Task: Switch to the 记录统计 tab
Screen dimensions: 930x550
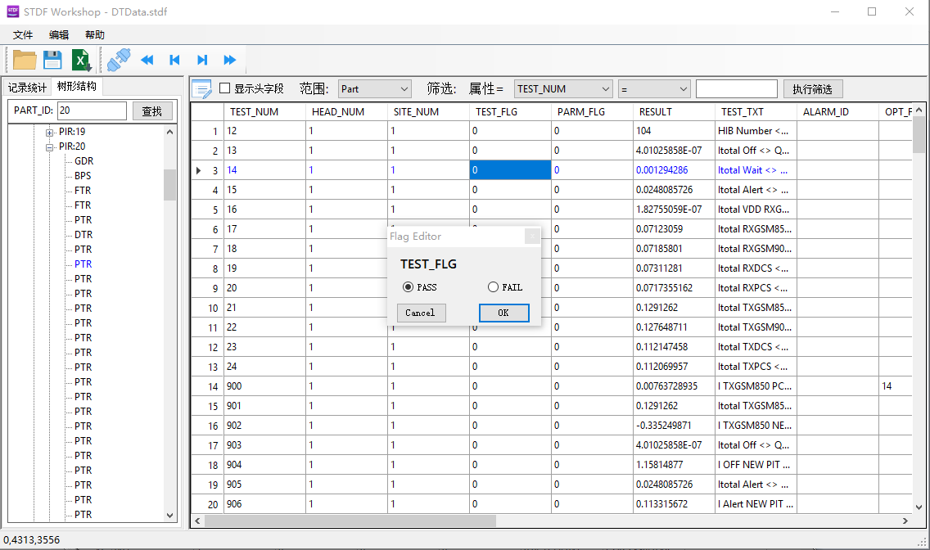Action: click(28, 88)
